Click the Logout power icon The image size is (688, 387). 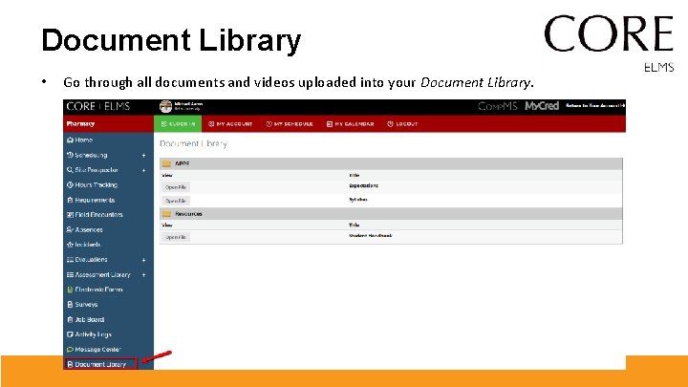tap(390, 123)
